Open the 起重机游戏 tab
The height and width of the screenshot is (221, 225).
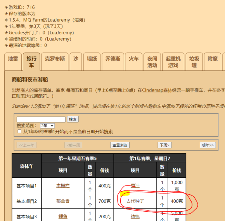pyautogui.click(x=173, y=62)
